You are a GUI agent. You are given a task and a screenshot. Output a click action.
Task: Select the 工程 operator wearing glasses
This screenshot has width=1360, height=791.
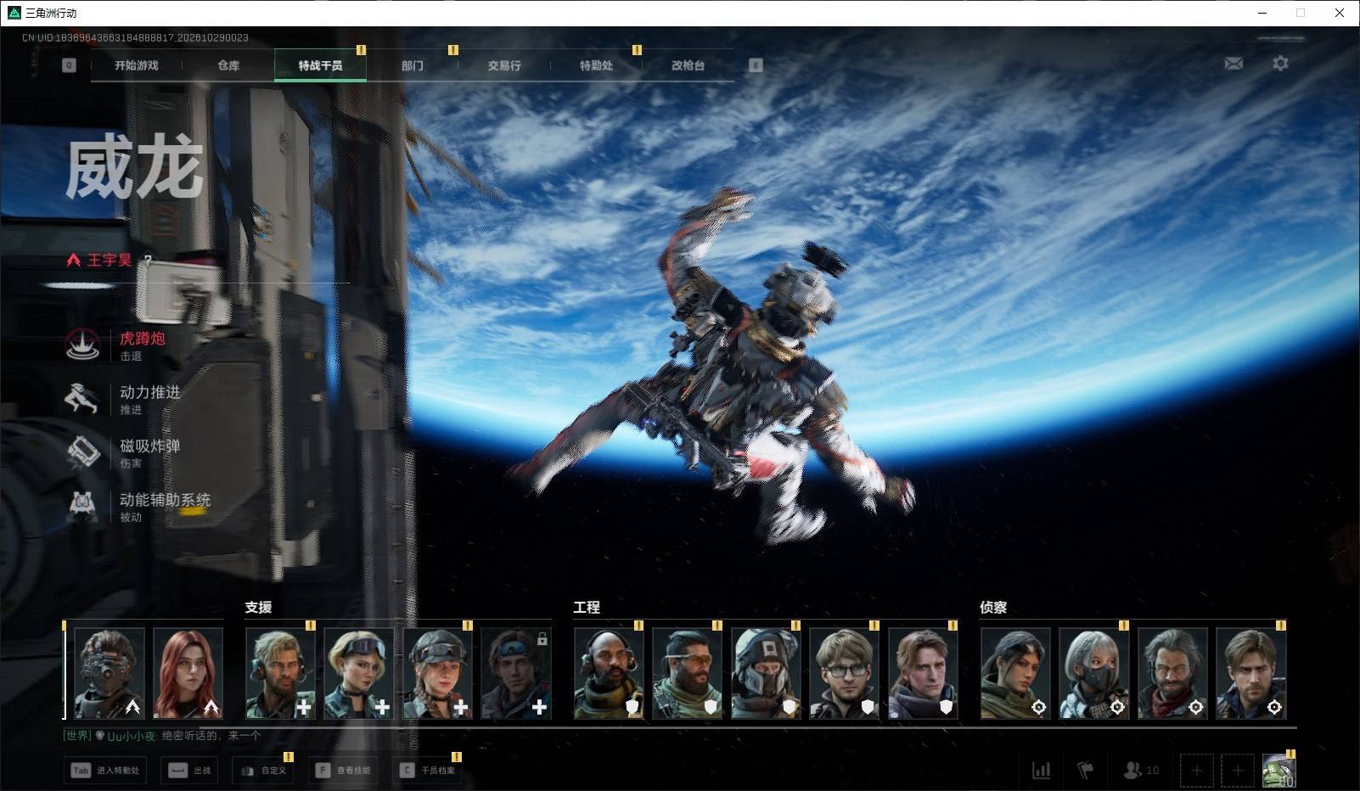845,674
